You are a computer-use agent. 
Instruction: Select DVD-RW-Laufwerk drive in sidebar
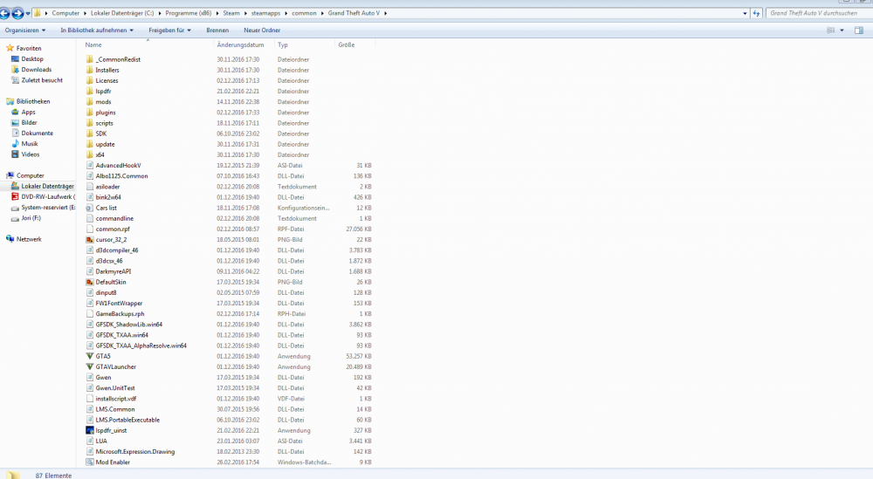(47, 197)
